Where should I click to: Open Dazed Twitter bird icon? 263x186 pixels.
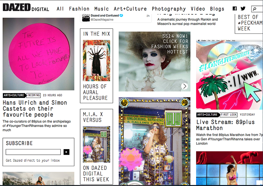click(x=243, y=8)
